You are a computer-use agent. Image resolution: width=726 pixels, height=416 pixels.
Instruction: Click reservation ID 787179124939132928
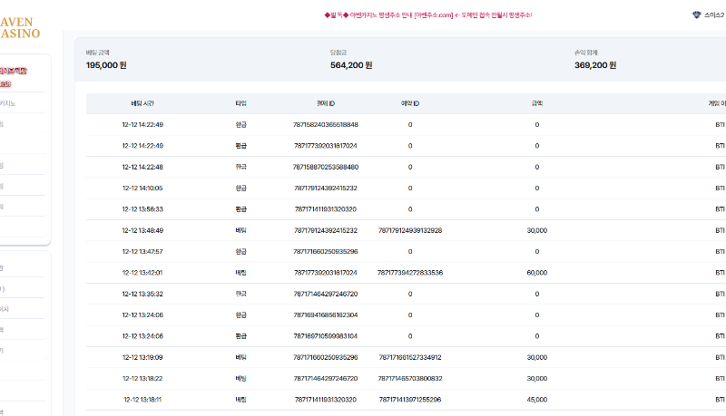(409, 230)
